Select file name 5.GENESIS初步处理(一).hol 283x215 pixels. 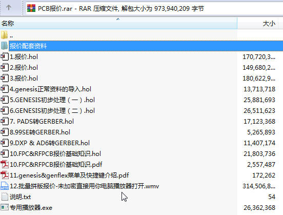click(x=52, y=100)
